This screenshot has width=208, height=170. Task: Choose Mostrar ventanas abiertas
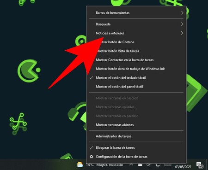[x=136, y=125]
